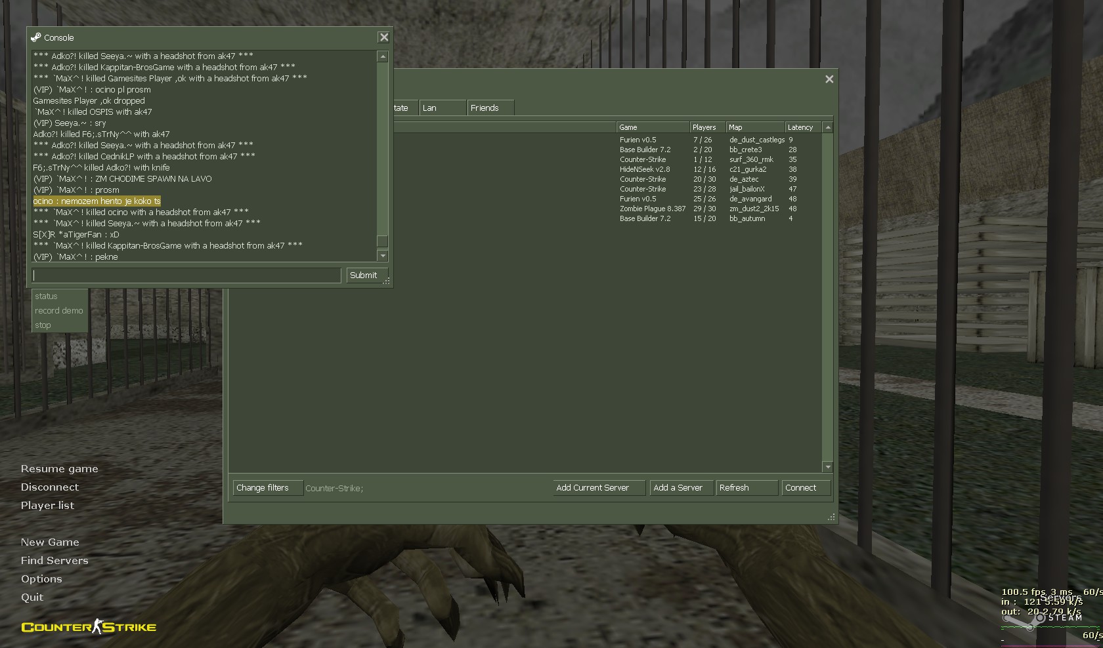Open the Options menu
Screen dimensions: 1103x648
coord(41,579)
